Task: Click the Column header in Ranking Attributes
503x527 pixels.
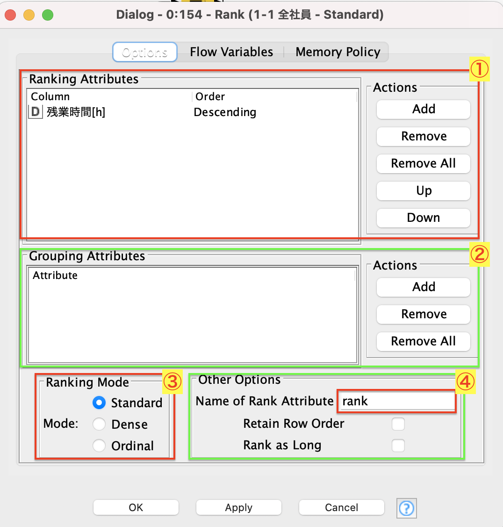Action: (x=109, y=96)
